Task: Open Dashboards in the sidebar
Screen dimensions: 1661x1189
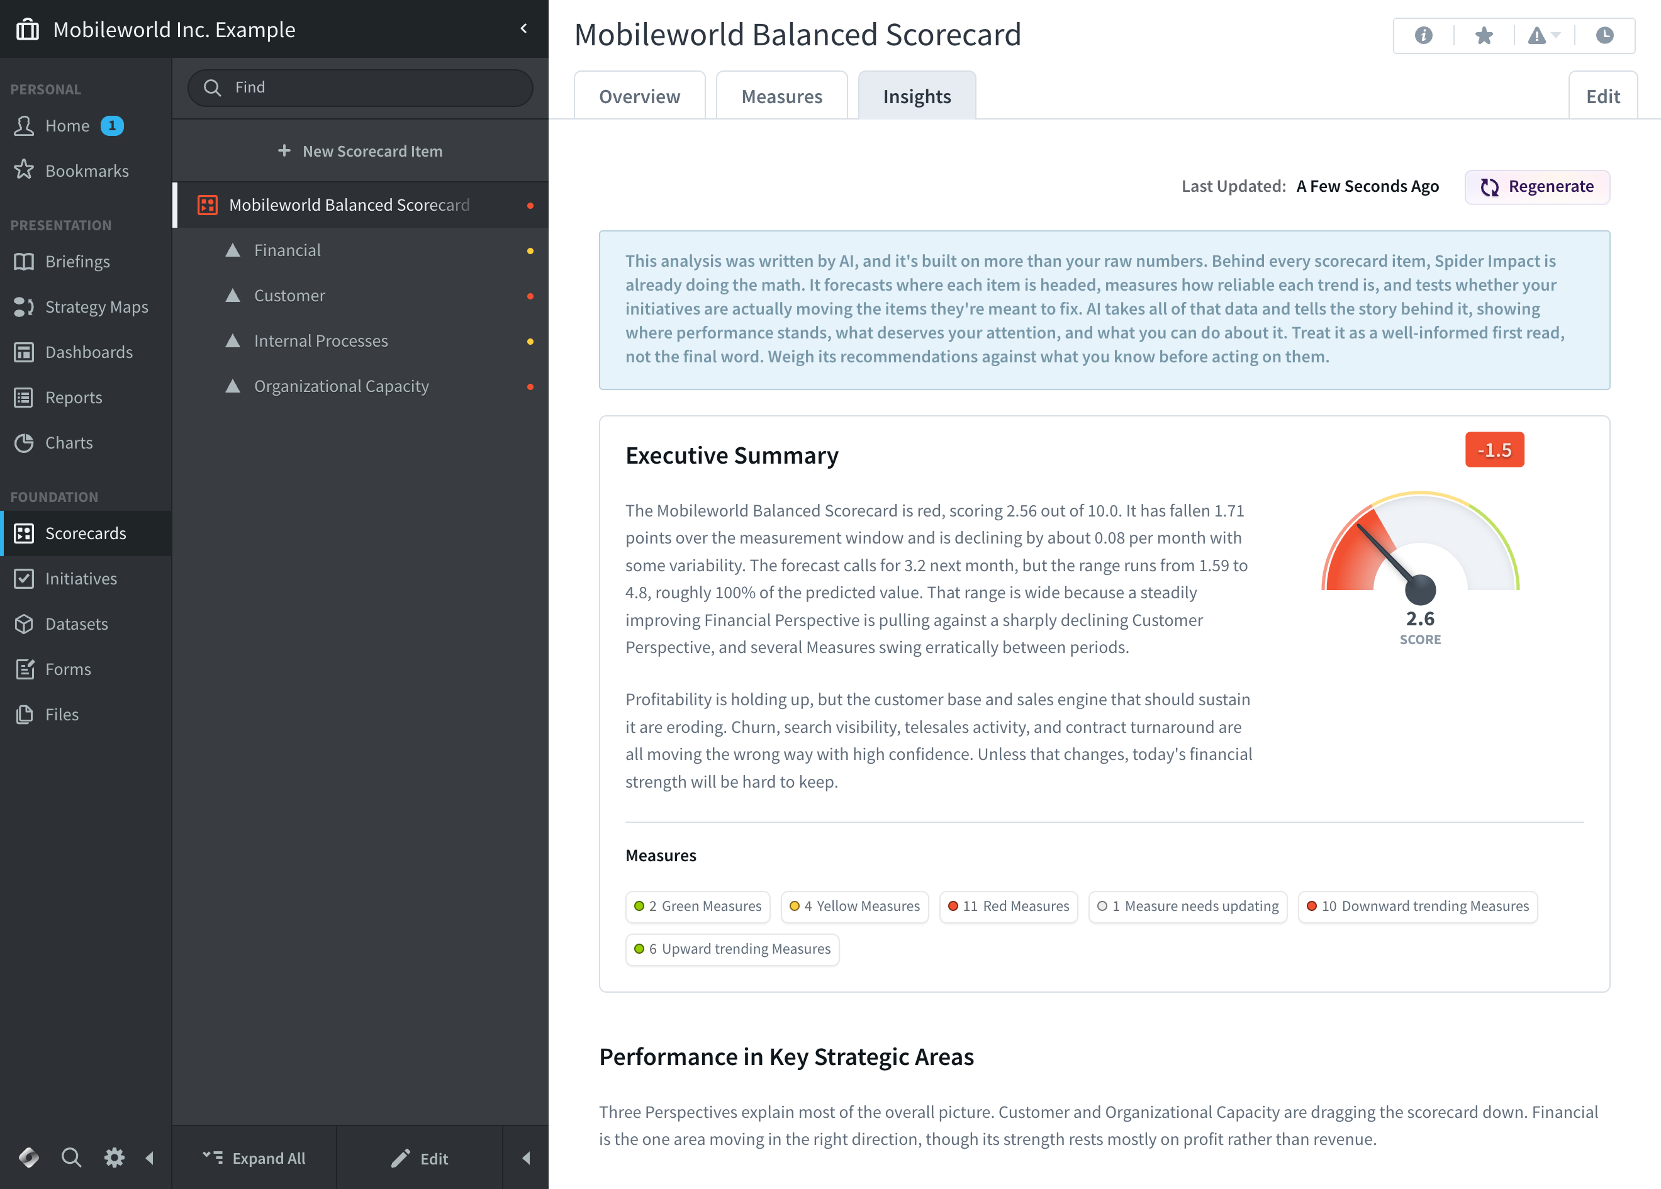Action: click(86, 352)
